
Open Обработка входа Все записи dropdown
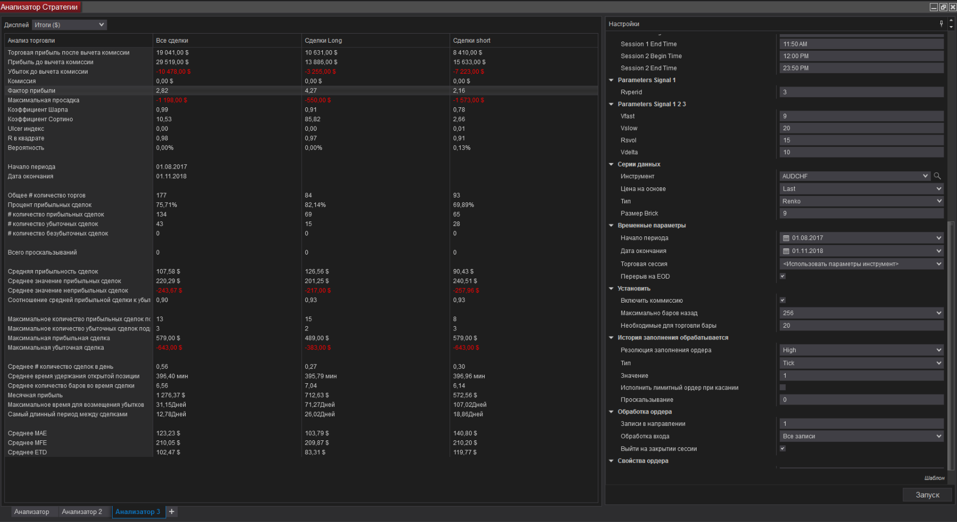(861, 436)
